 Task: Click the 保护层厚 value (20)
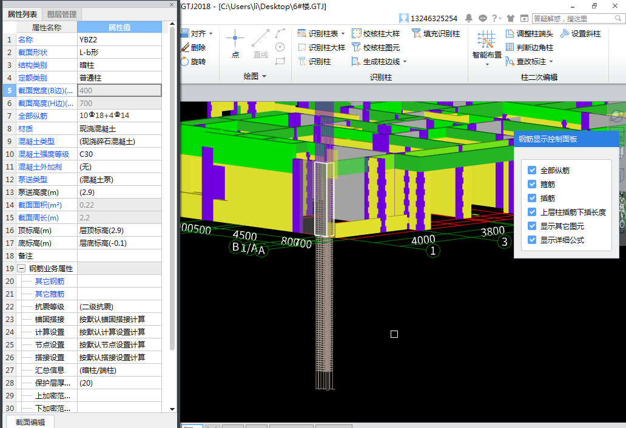[x=119, y=383]
